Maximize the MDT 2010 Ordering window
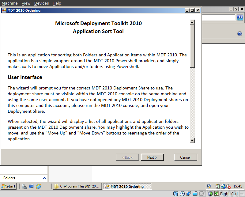This screenshot has width=245, height=197. coord(192,10)
